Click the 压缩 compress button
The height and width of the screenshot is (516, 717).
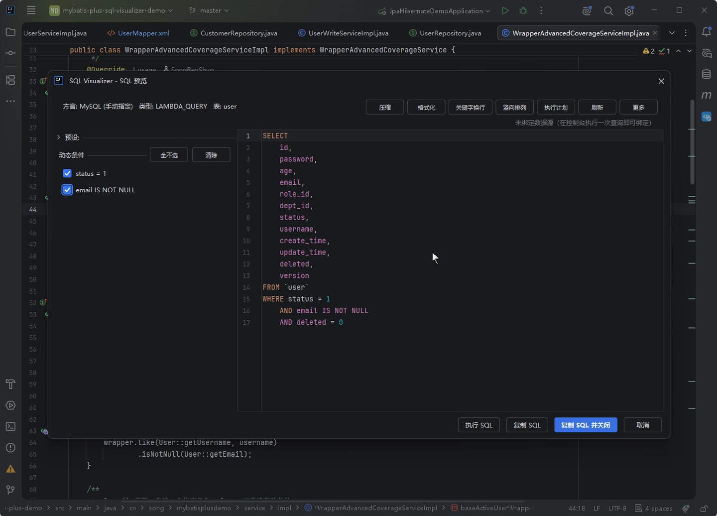click(x=385, y=107)
